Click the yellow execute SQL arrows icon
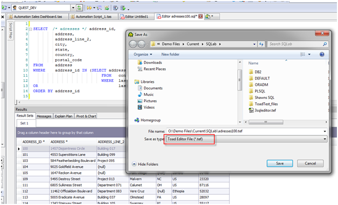 point(89,8)
